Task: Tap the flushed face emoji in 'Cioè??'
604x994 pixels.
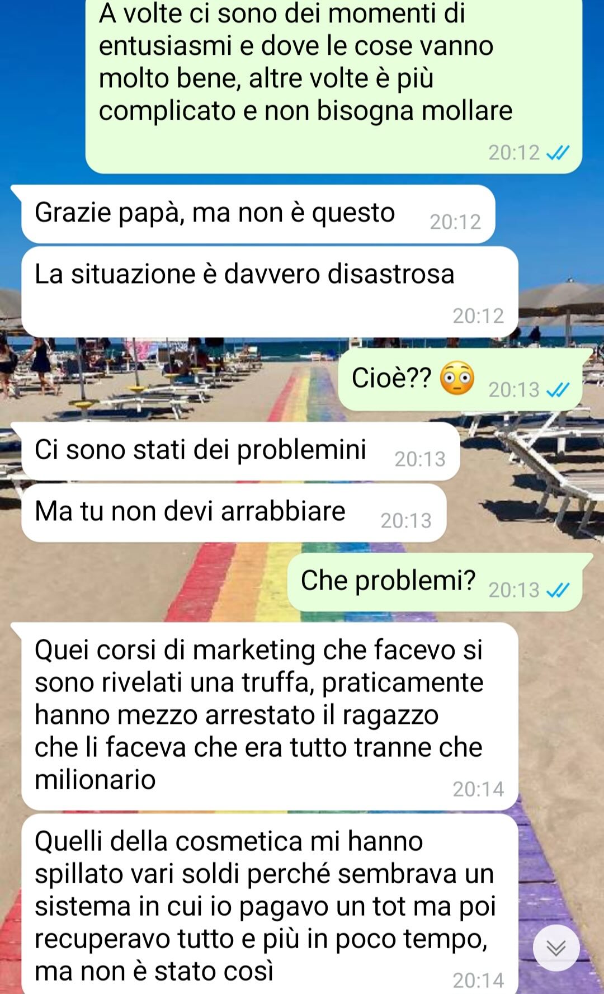Action: point(457,378)
